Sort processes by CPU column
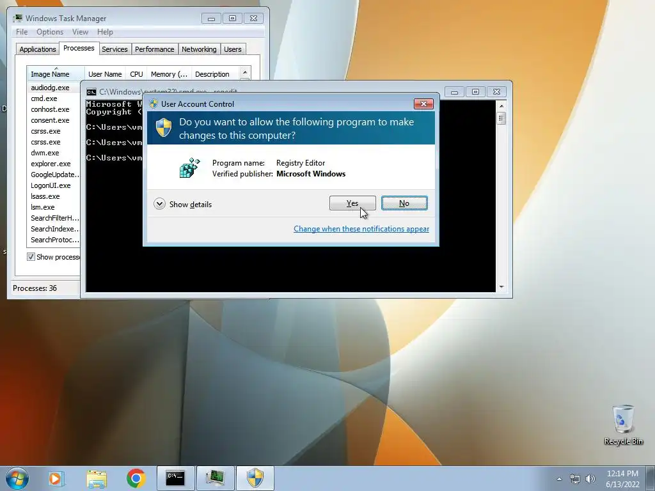The width and height of the screenshot is (655, 491). [x=136, y=74]
